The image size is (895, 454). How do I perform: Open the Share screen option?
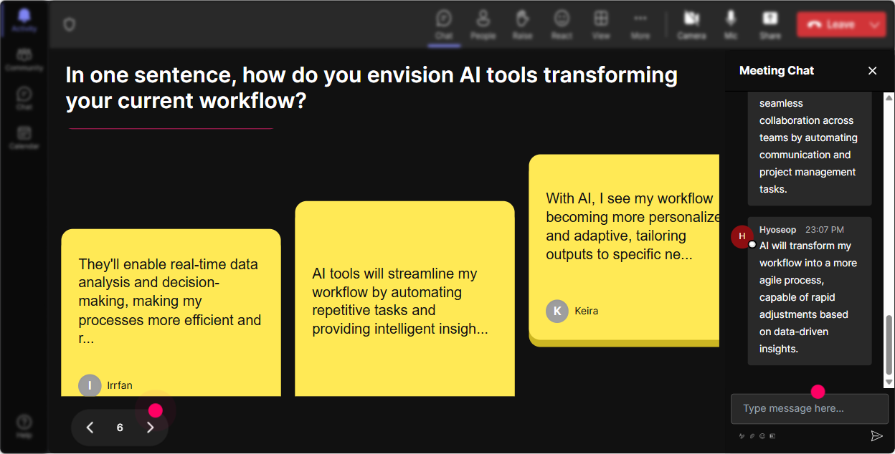[x=770, y=24]
